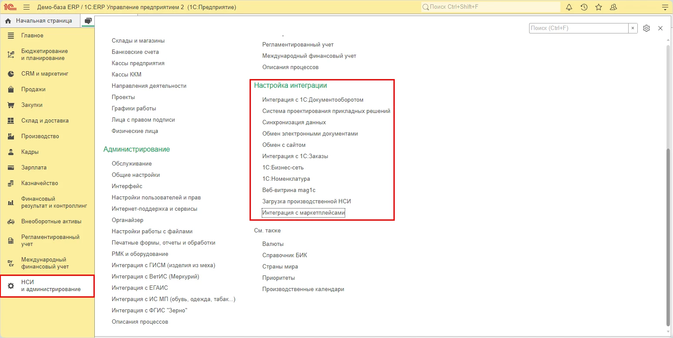Open the Интерфейс settings link

(127, 186)
